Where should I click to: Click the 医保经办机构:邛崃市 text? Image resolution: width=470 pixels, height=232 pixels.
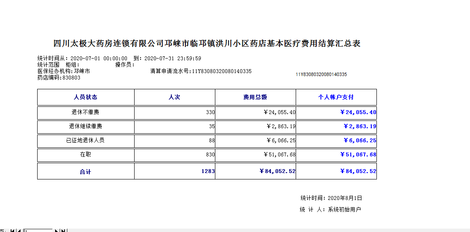(x=64, y=71)
